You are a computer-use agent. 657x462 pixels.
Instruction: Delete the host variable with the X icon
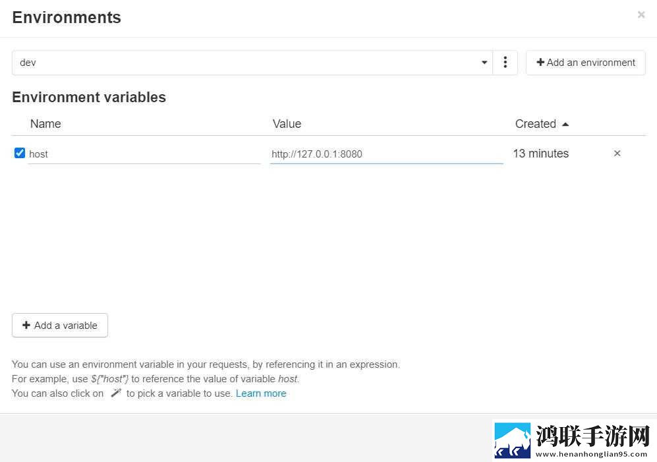tap(617, 154)
